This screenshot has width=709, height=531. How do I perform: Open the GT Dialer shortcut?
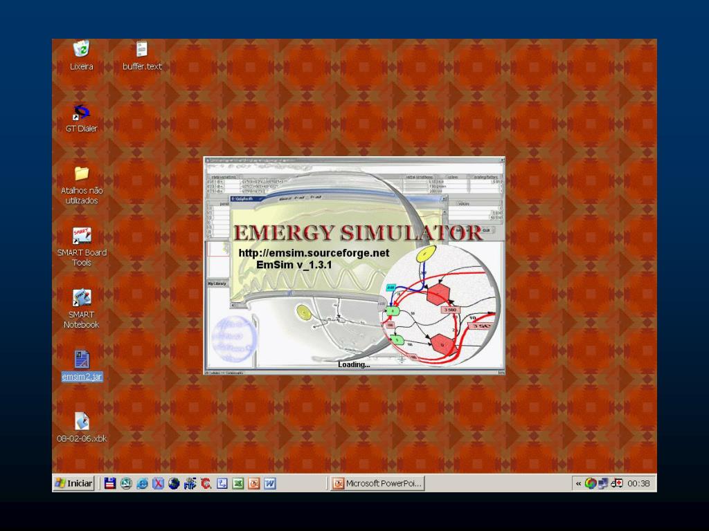pyautogui.click(x=82, y=112)
